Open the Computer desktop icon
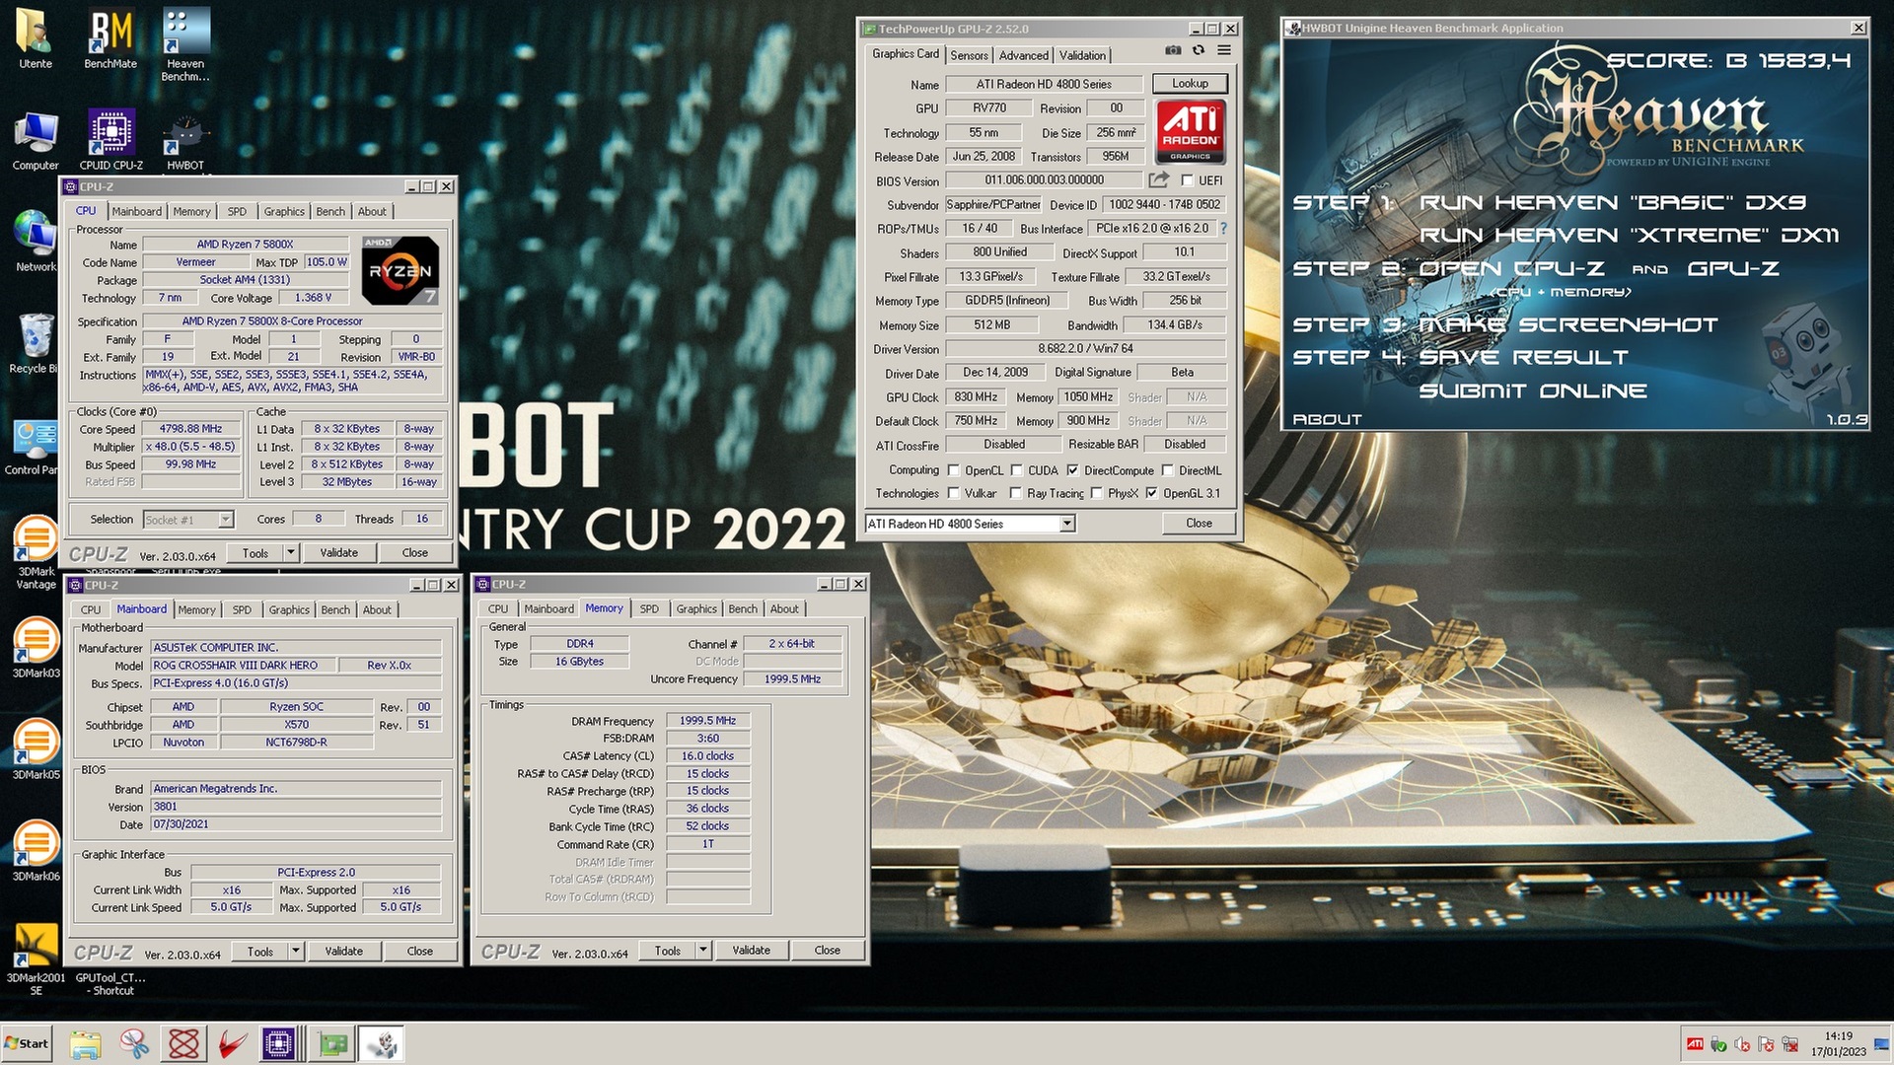This screenshot has height=1065, width=1894. pos(36,141)
